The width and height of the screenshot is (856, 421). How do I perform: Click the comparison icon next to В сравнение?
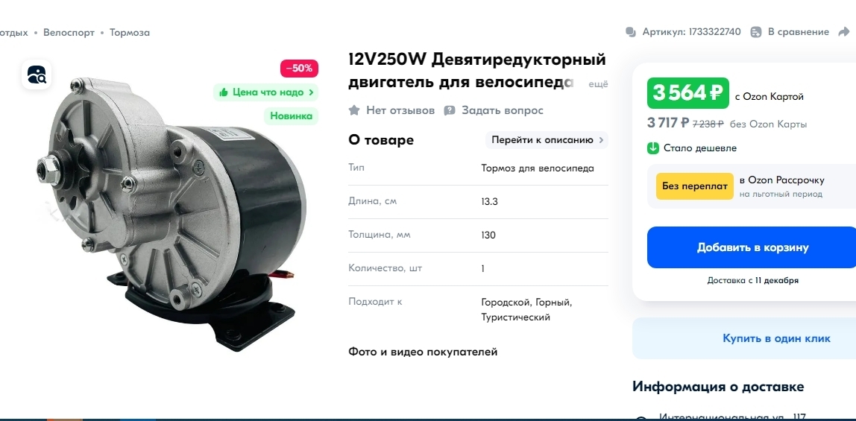[756, 32]
